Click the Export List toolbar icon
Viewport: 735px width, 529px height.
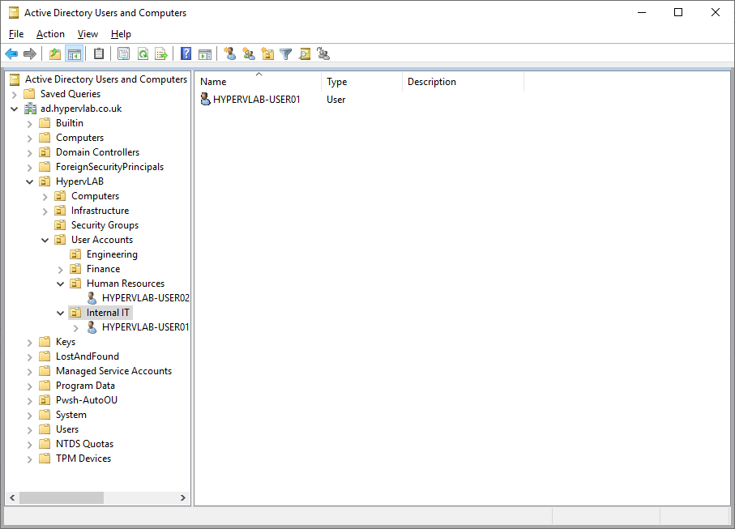[x=161, y=54]
